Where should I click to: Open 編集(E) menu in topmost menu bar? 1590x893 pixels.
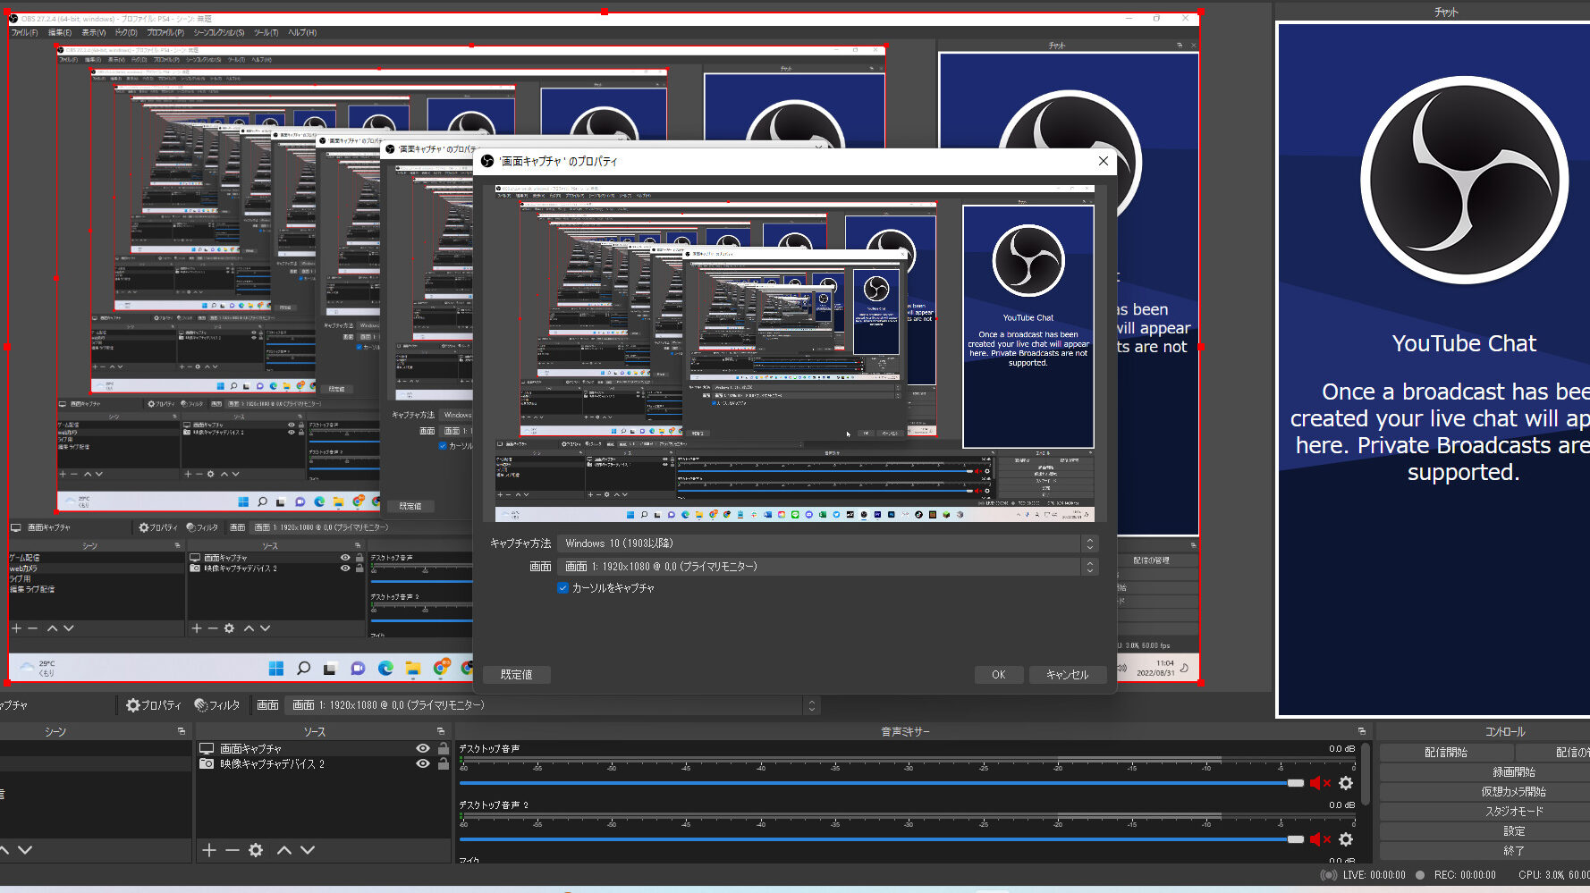60,32
